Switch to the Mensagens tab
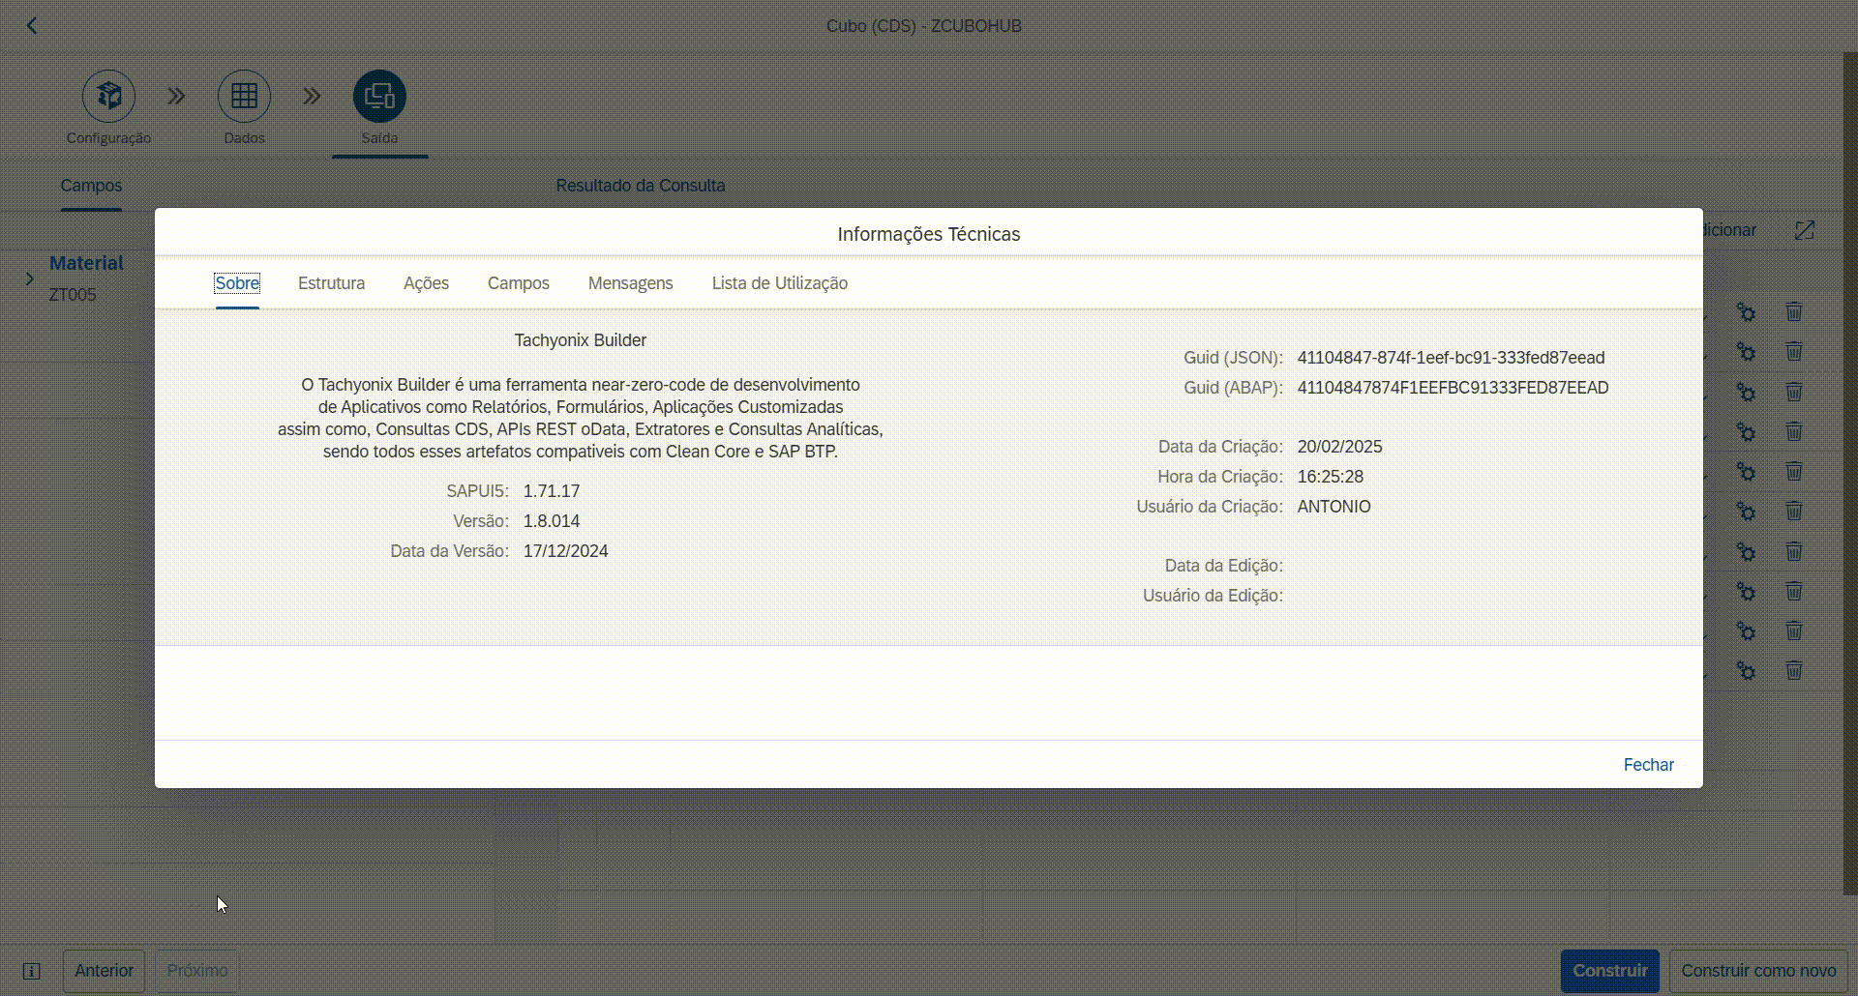The image size is (1858, 996). [x=630, y=283]
